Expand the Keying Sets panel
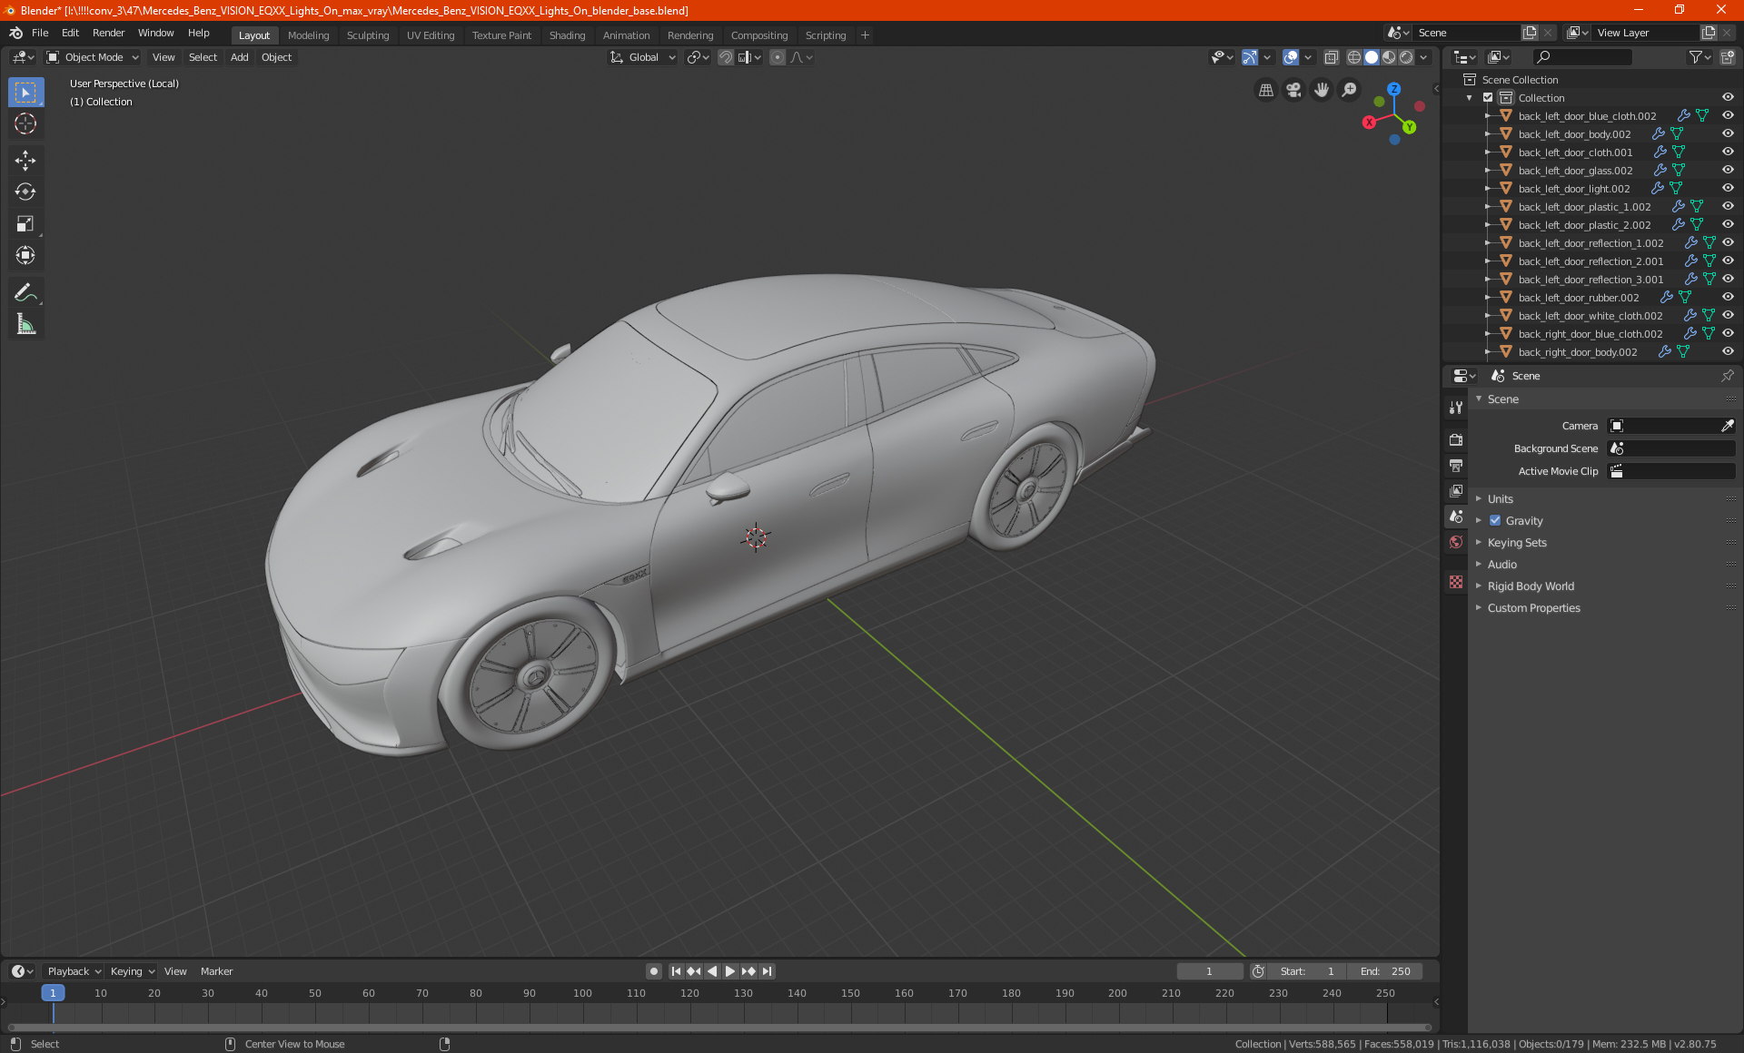Viewport: 1744px width, 1053px height. click(1516, 542)
